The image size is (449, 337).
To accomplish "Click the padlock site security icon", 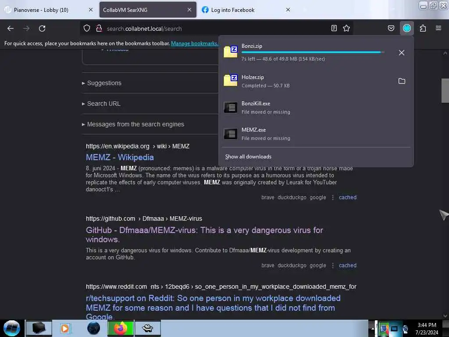I will [99, 29].
